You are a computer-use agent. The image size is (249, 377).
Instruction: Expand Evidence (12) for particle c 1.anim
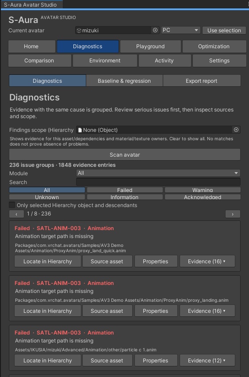(x=207, y=361)
